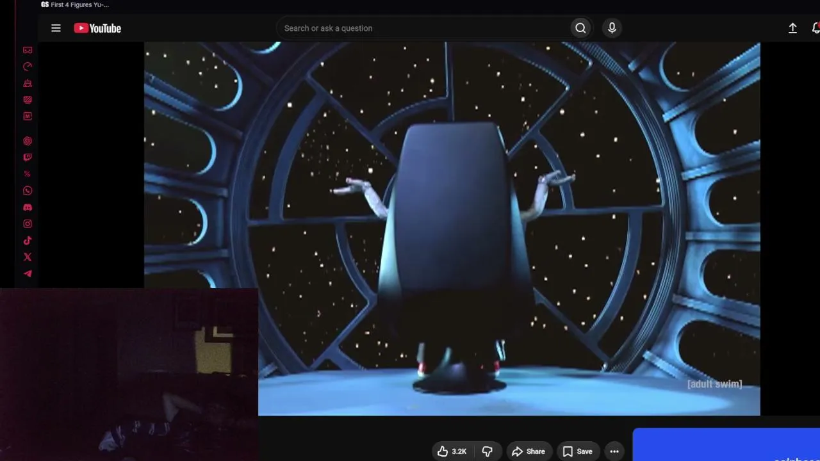Click the magnifier search button
820x461 pixels.
(x=580, y=28)
